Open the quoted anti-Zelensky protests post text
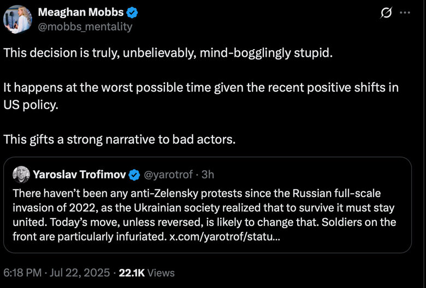Image resolution: width=426 pixels, height=288 pixels. (x=201, y=208)
